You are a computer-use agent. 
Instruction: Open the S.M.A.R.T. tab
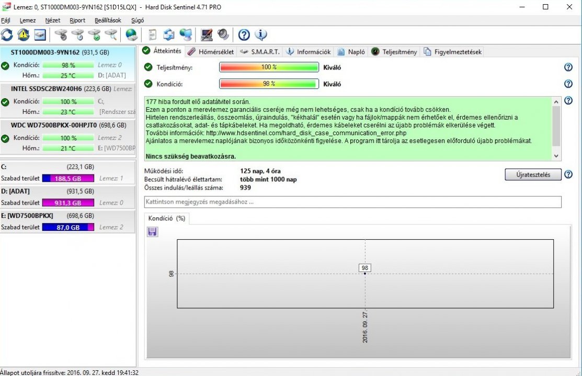(x=260, y=52)
